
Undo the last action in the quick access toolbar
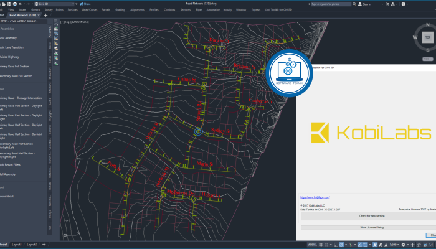tap(21, 4)
